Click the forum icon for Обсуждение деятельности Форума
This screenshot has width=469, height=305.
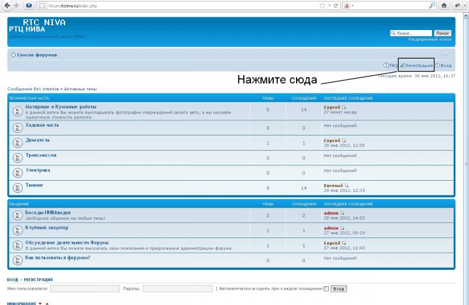[18, 245]
